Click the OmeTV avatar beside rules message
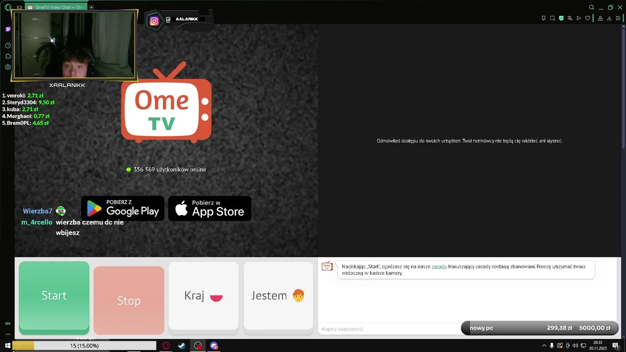 pos(327,266)
